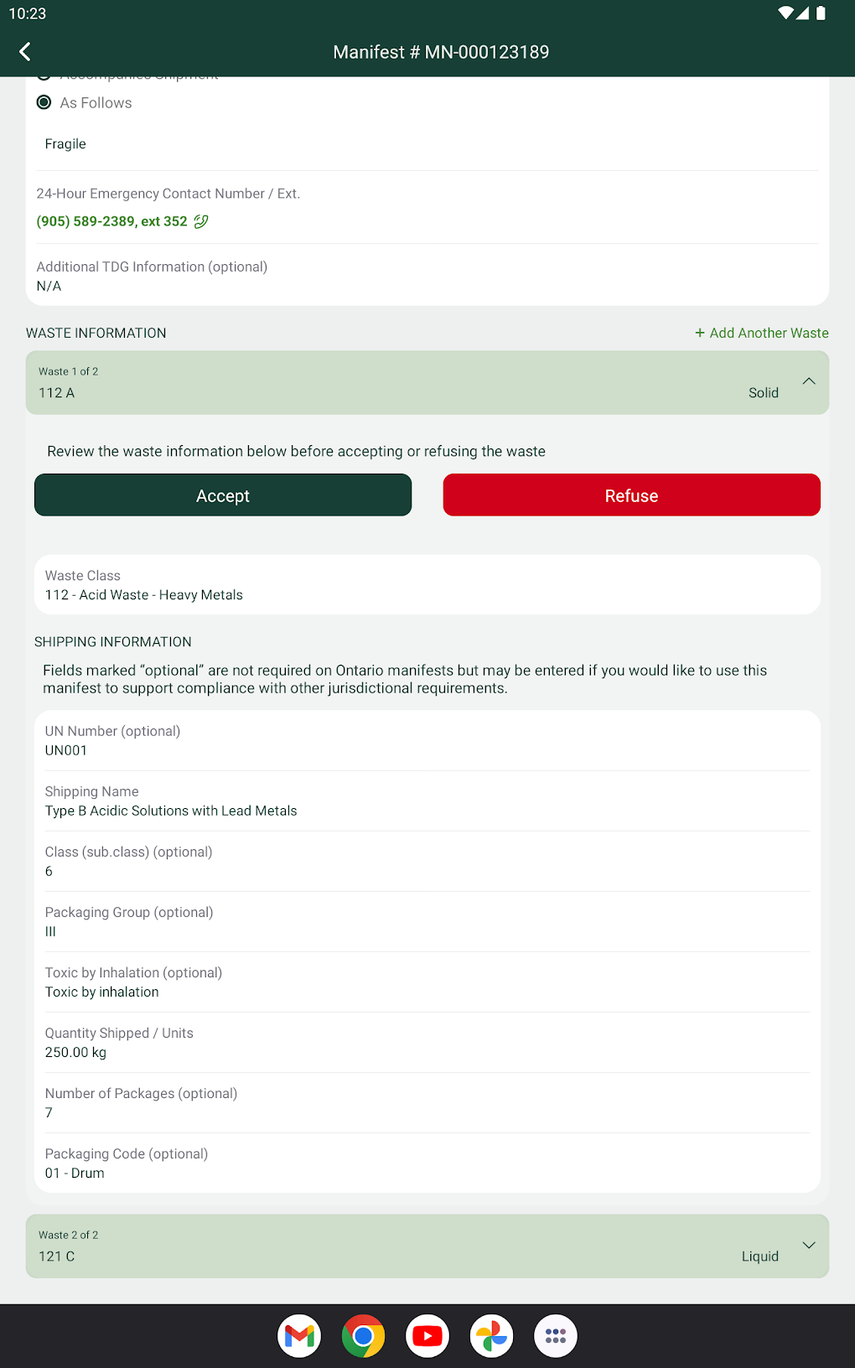The image size is (855, 1368).
Task: Tap the Packaging Code 01 - Drum row
Action: pyautogui.click(x=427, y=1163)
